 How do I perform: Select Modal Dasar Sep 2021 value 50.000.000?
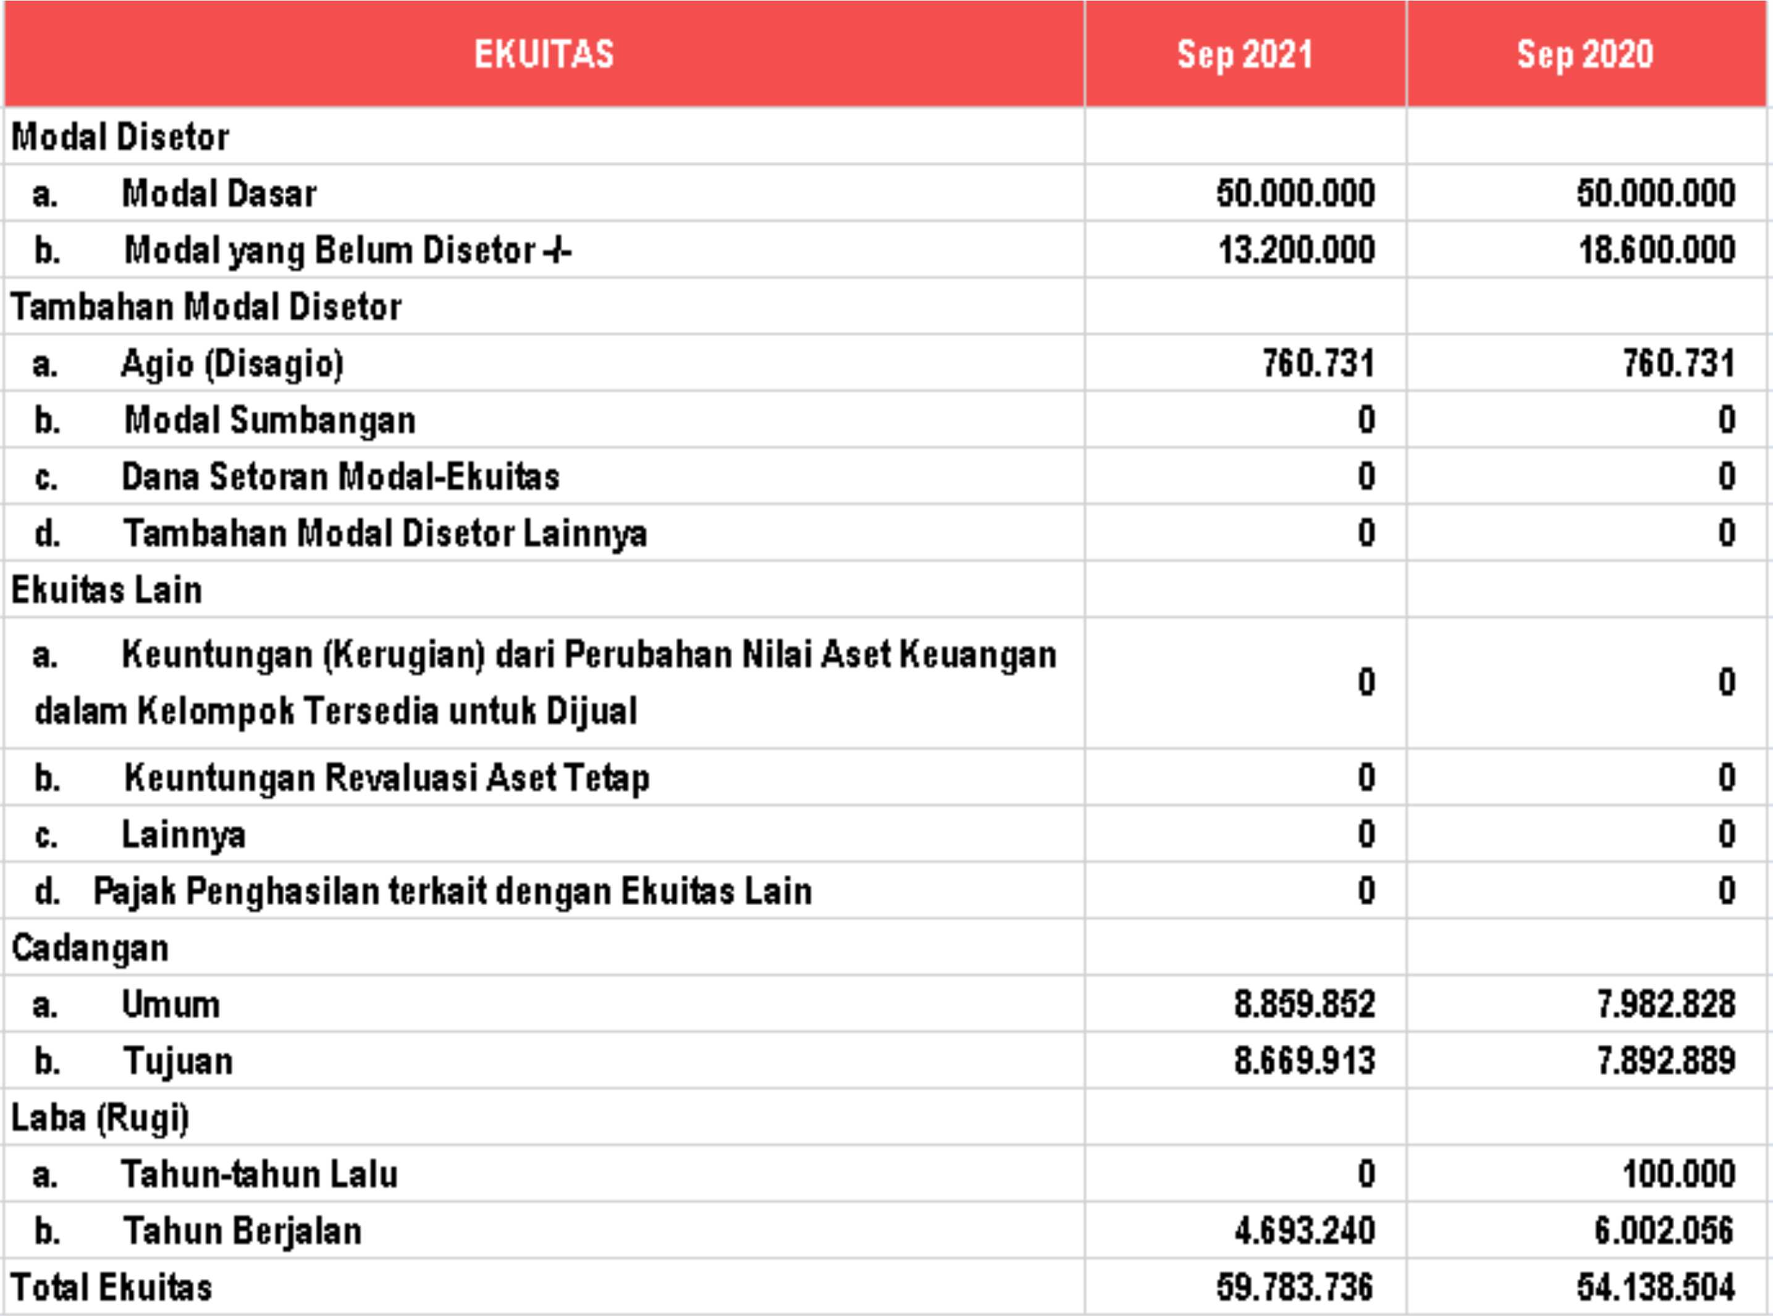click(1295, 193)
